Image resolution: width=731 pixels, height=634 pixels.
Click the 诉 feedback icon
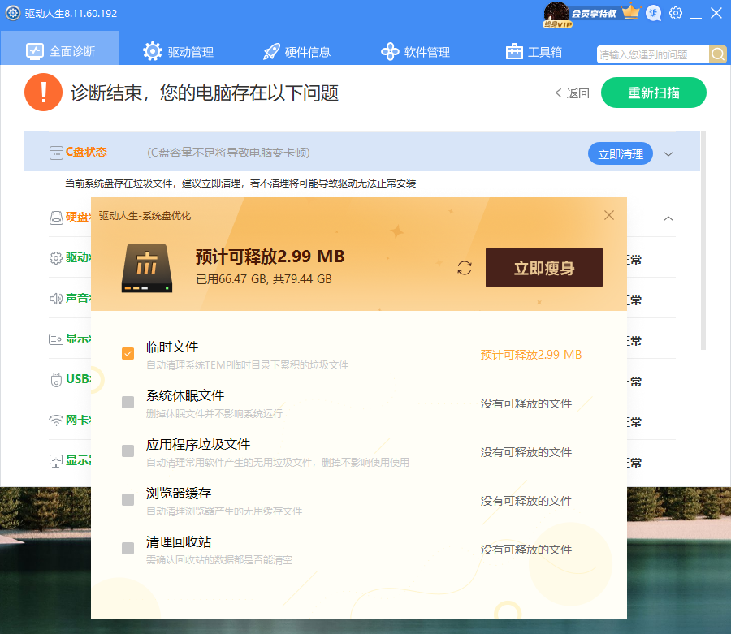(653, 13)
